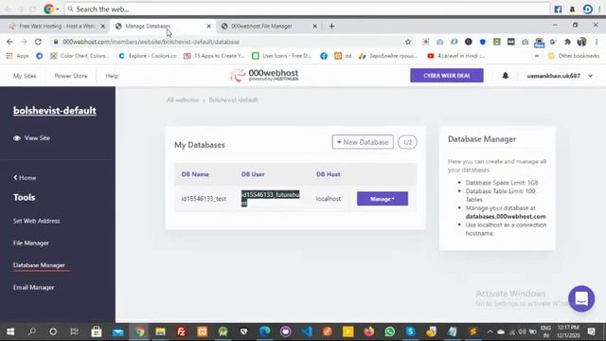Click the Search the web field
This screenshot has width=606, height=341.
click(307, 9)
